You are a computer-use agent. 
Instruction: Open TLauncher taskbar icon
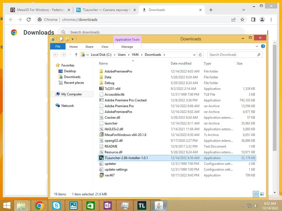[142, 206]
